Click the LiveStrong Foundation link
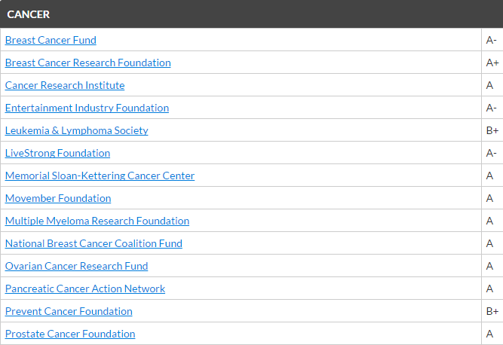The height and width of the screenshot is (345, 503). [x=57, y=153]
